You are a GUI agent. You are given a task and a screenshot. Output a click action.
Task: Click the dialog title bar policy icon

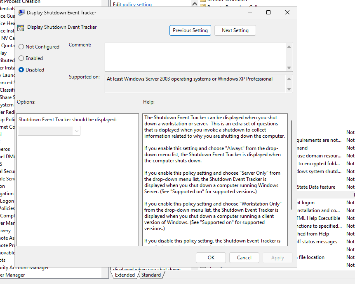(21, 13)
